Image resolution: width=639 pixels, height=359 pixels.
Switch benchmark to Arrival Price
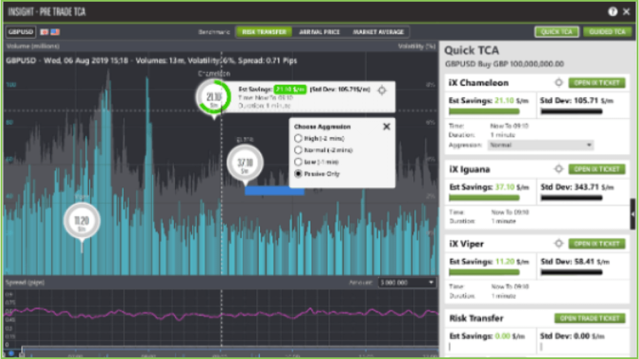coord(319,32)
